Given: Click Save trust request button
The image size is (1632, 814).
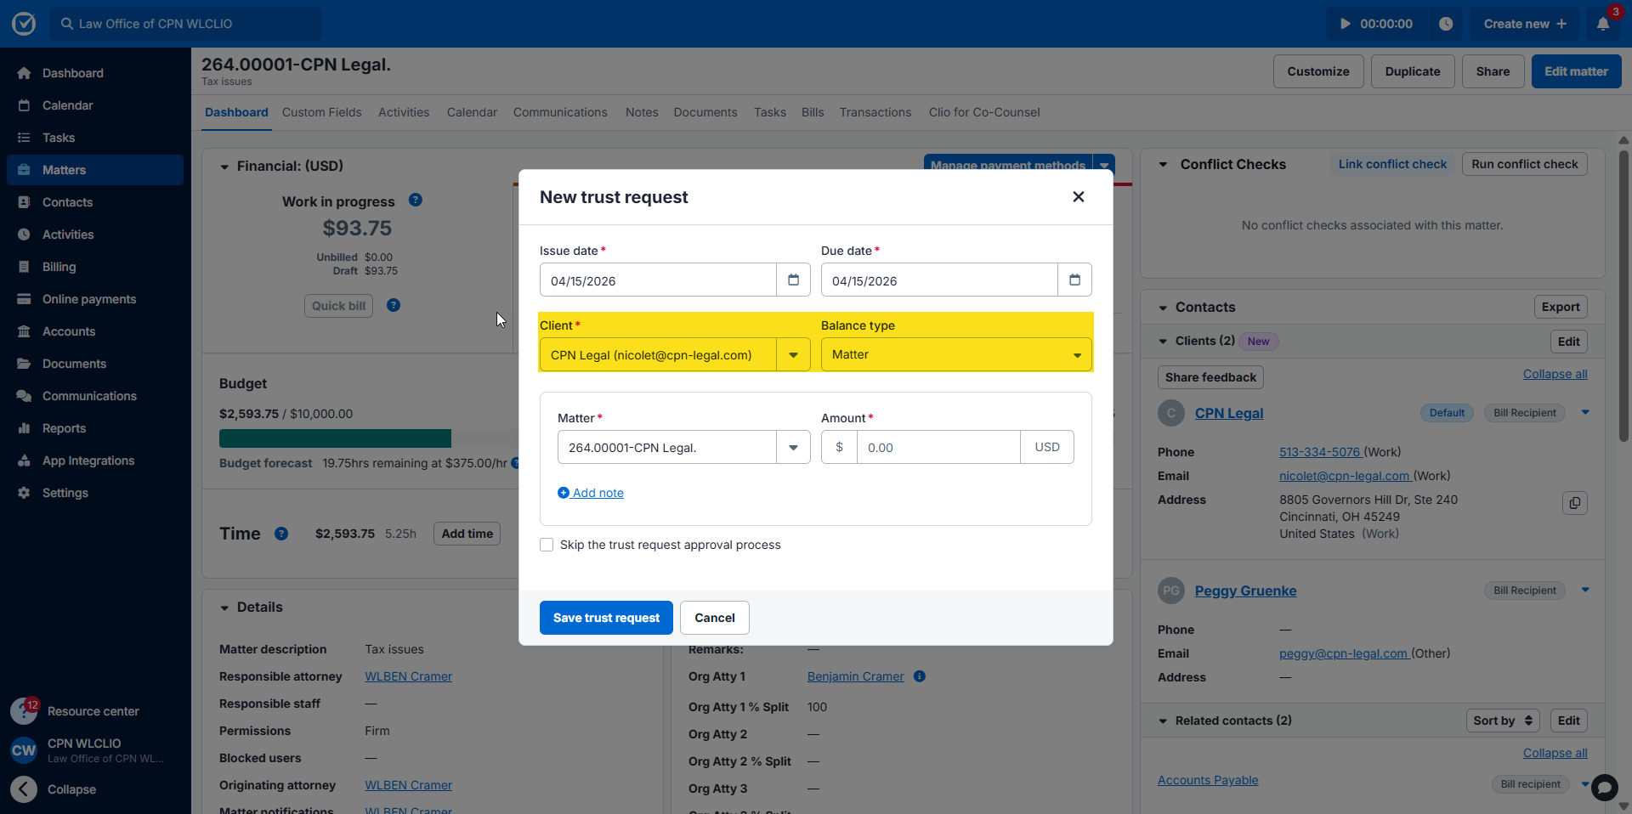Looking at the screenshot, I should click(x=606, y=618).
